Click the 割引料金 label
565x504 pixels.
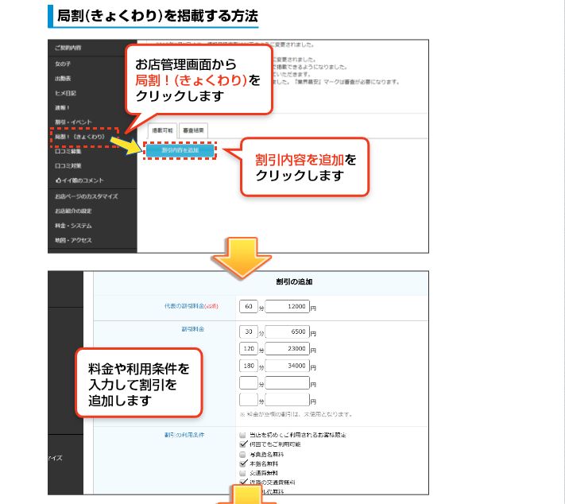click(193, 329)
